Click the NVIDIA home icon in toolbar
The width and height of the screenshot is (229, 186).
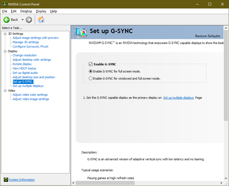[x=41, y=19]
